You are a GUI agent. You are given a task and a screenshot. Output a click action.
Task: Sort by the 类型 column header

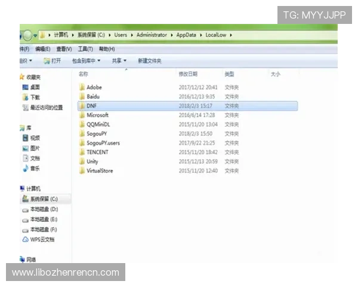tap(230, 74)
